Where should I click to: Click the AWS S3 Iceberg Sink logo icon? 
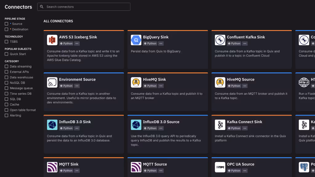tap(52, 40)
